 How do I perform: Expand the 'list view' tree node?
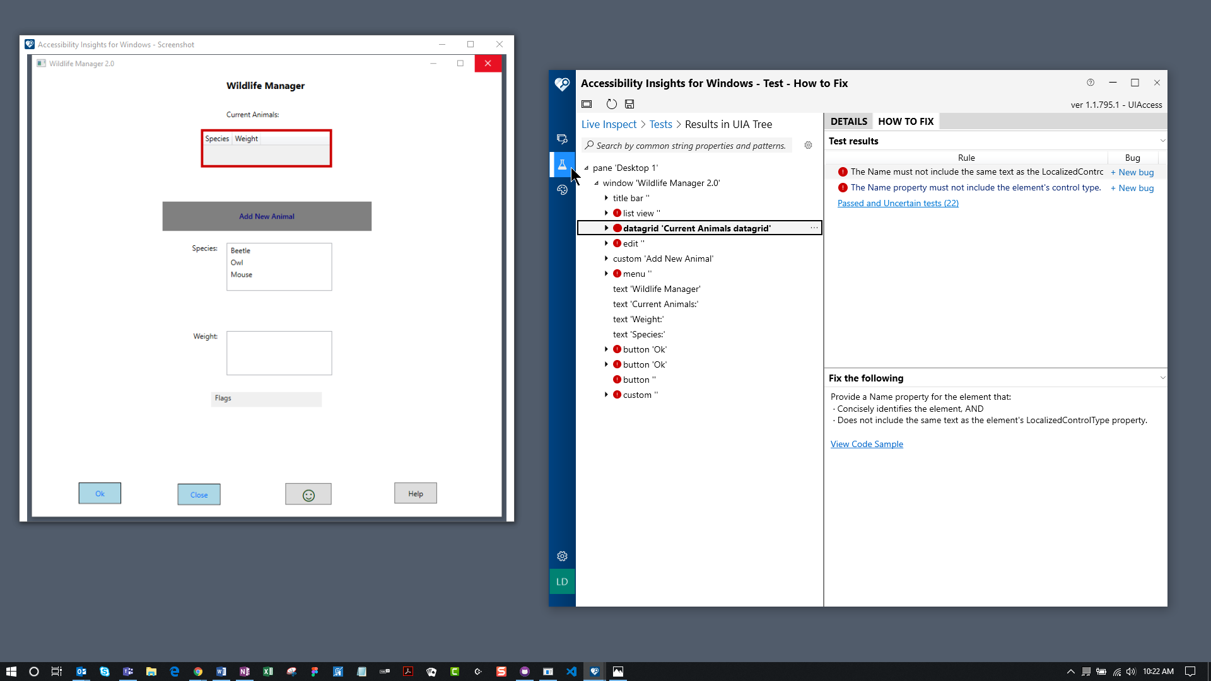(x=607, y=213)
